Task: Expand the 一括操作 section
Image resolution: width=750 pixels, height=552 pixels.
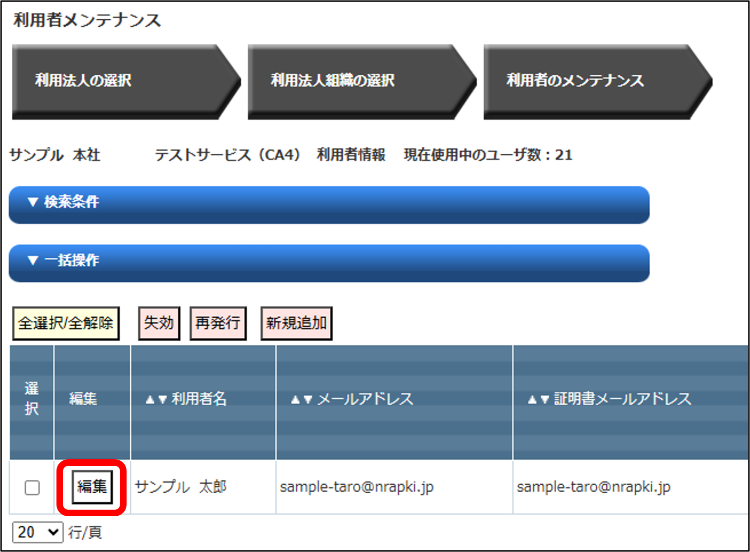Action: (329, 263)
